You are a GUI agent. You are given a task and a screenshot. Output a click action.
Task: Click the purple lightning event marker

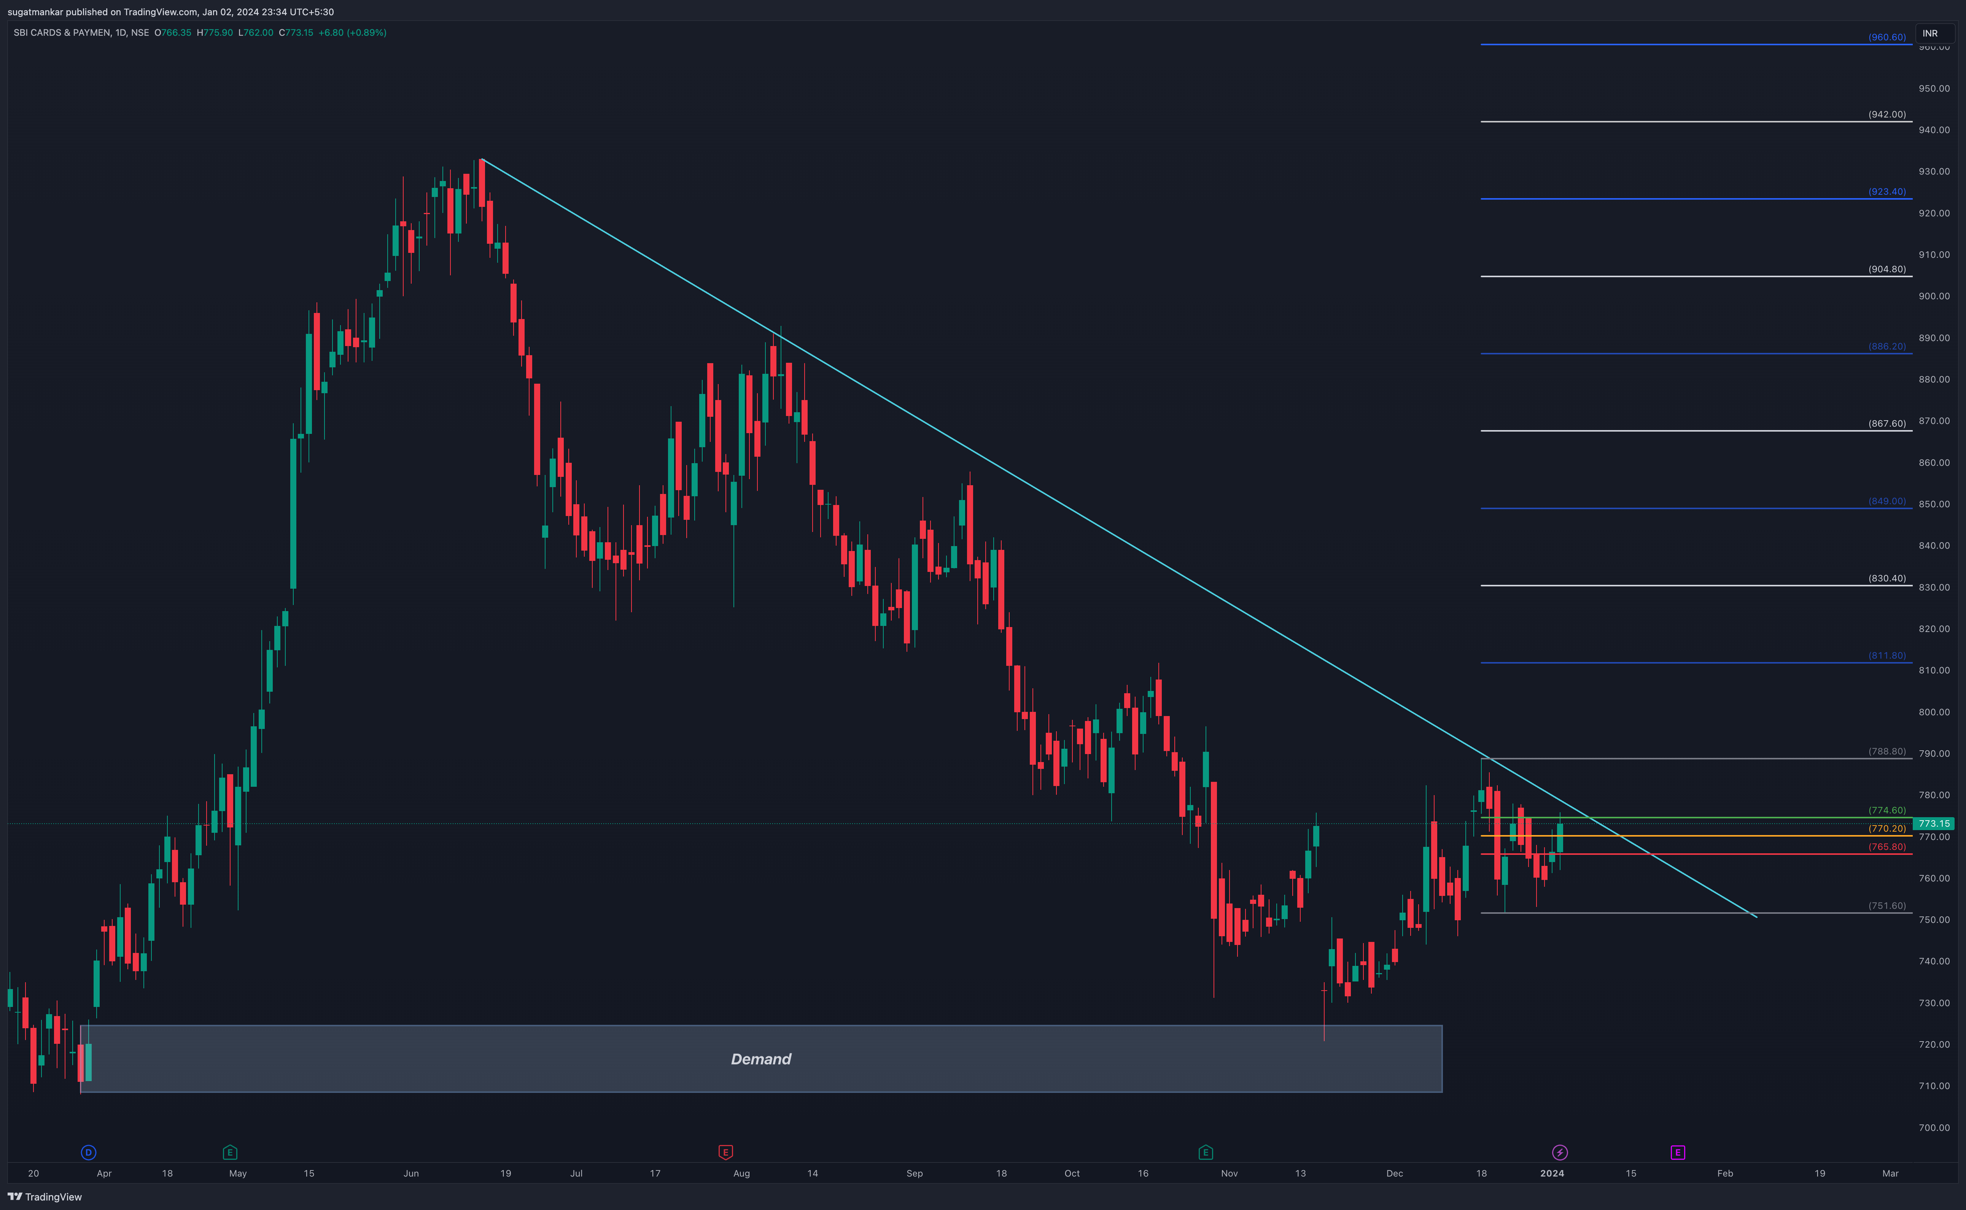click(x=1559, y=1152)
